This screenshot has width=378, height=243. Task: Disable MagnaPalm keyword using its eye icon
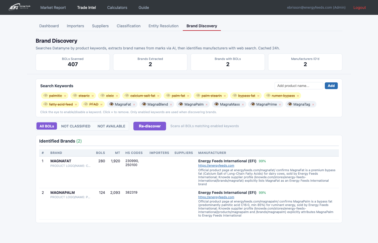(181, 104)
